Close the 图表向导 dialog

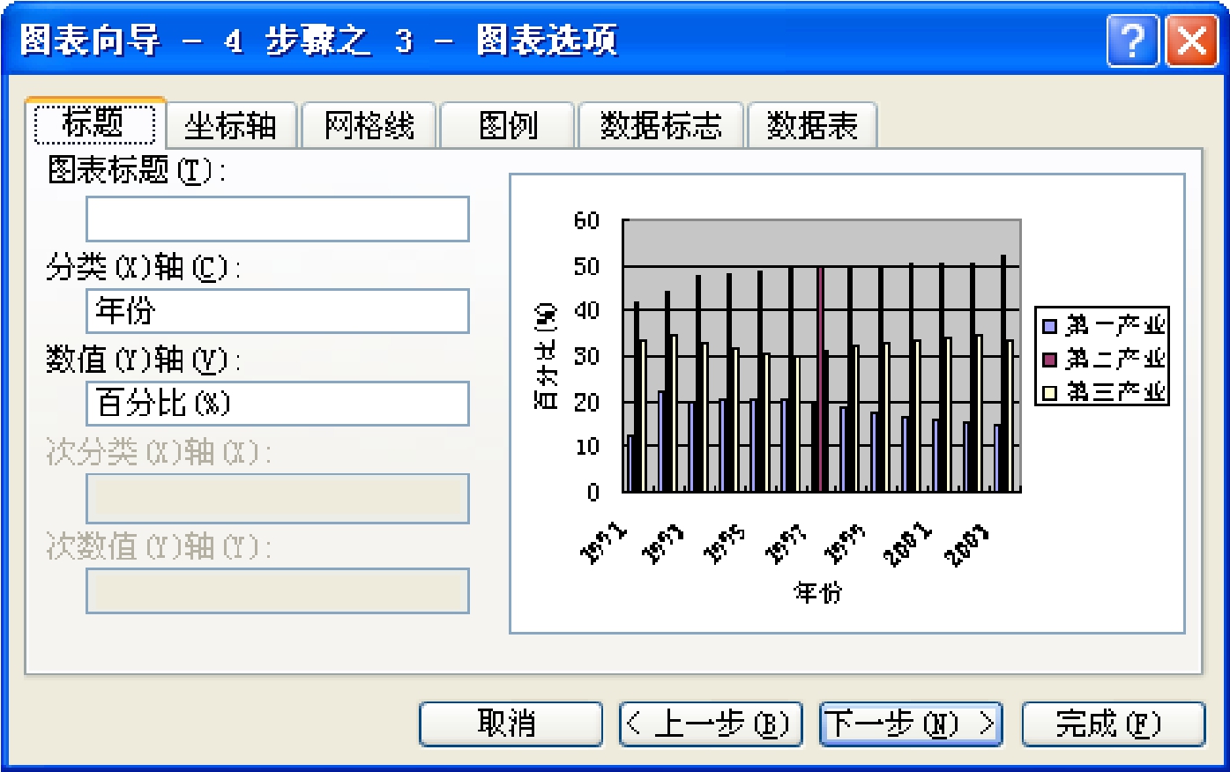click(x=1191, y=41)
